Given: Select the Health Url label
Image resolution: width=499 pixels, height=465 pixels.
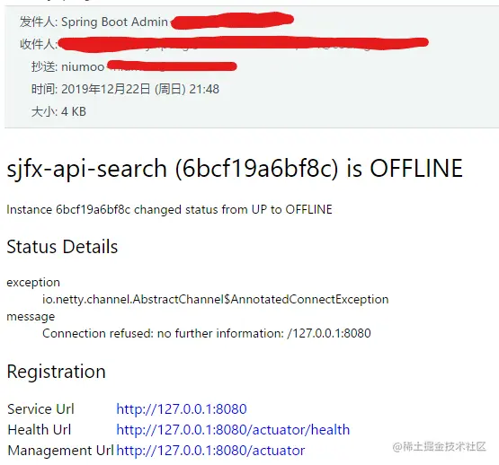Looking at the screenshot, I should pyautogui.click(x=40, y=430).
